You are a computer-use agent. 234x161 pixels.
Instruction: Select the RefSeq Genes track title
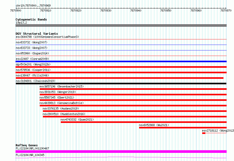pos(27,145)
